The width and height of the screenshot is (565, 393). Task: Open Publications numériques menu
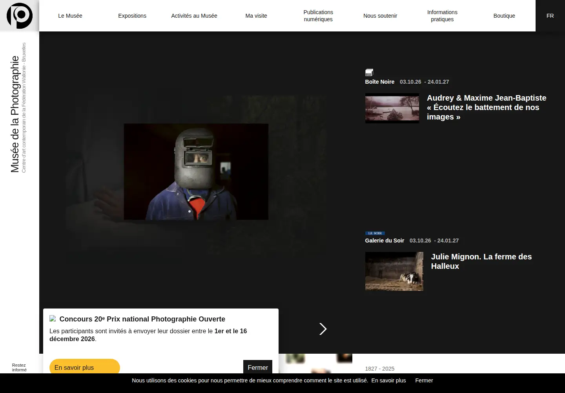318,16
